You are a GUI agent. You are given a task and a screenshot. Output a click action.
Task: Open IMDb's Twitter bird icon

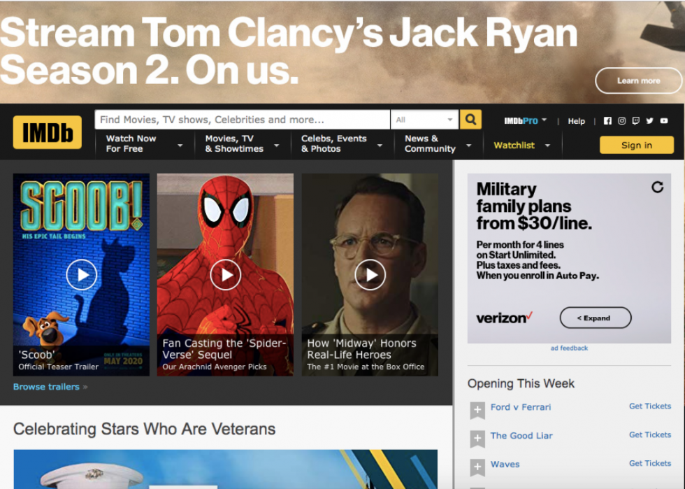(649, 121)
